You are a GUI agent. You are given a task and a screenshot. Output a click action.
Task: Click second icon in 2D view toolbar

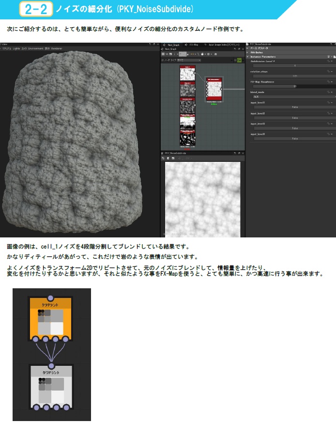[x=168, y=158]
